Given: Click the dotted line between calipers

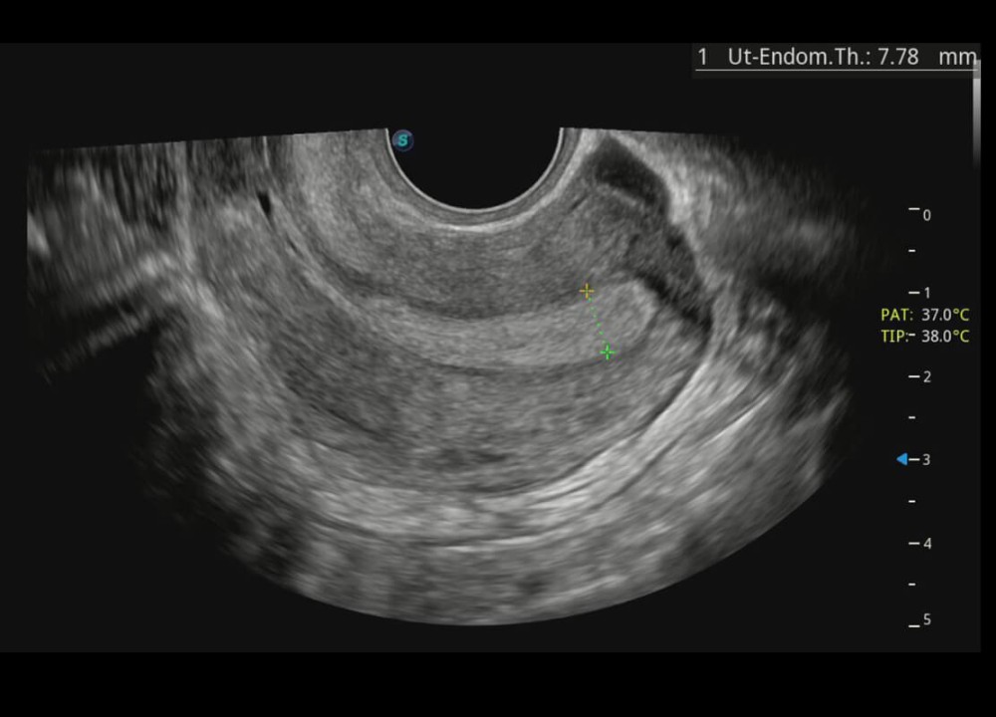Looking at the screenshot, I should [x=597, y=321].
